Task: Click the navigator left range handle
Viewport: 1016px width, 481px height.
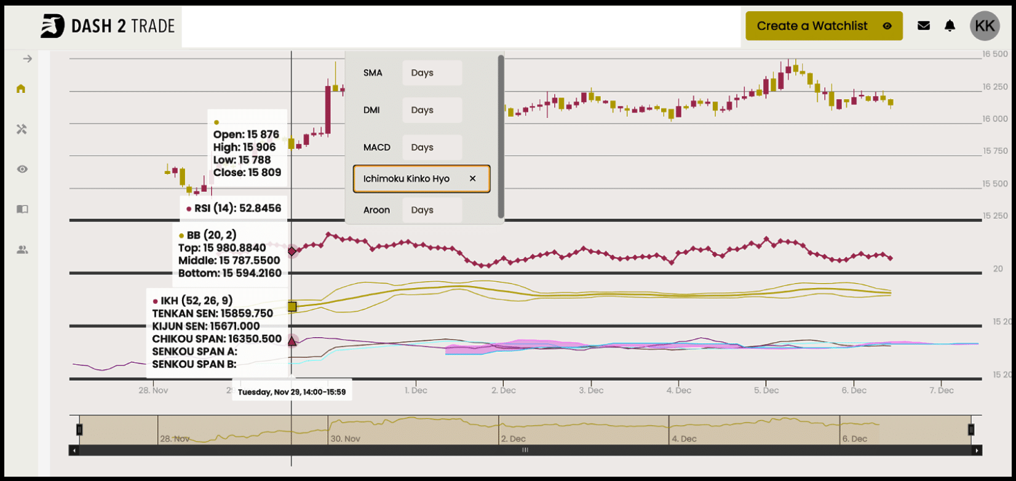Action: click(79, 429)
